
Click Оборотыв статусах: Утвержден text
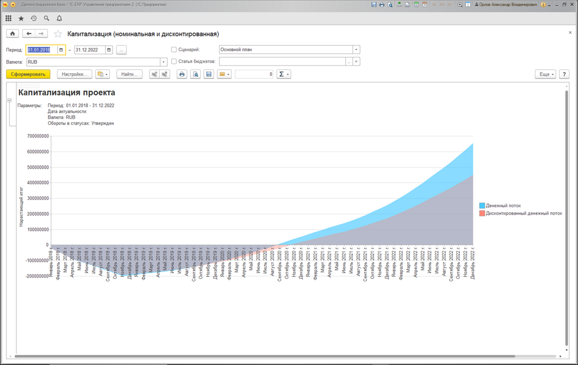pyautogui.click(x=81, y=123)
